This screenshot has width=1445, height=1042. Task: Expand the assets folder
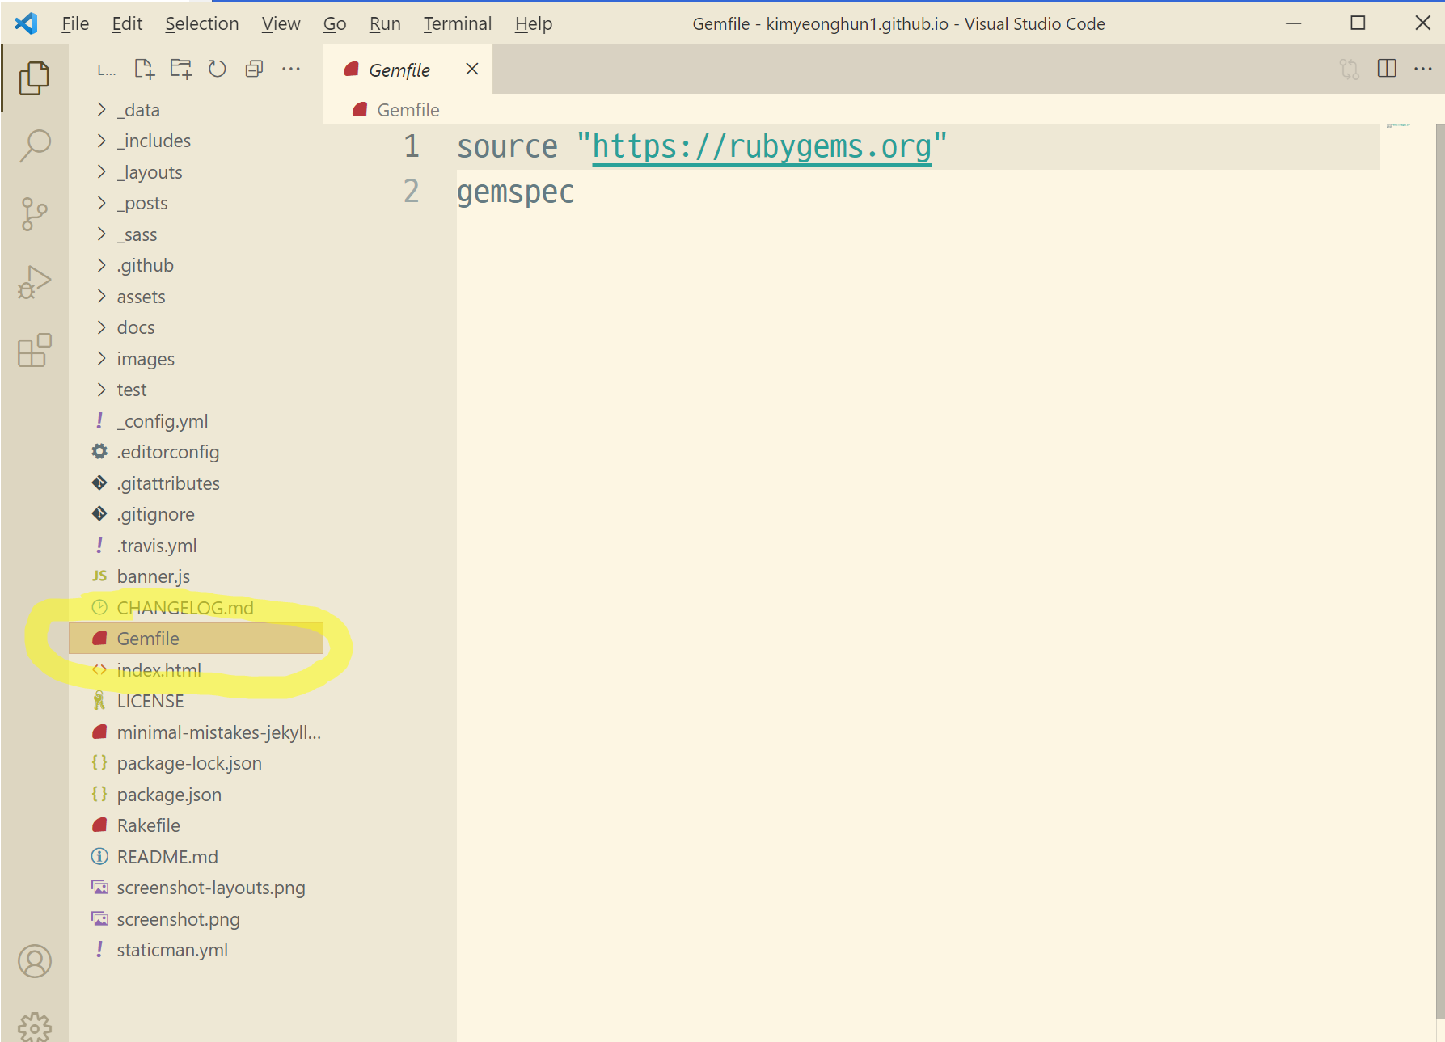pyautogui.click(x=141, y=297)
